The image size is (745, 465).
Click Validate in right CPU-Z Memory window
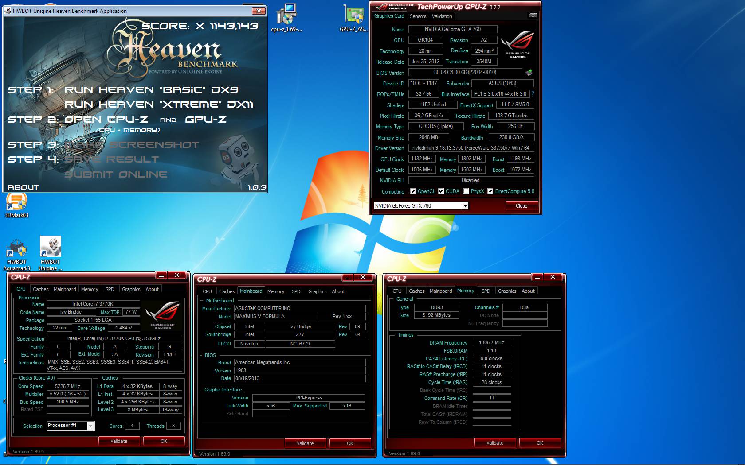495,443
